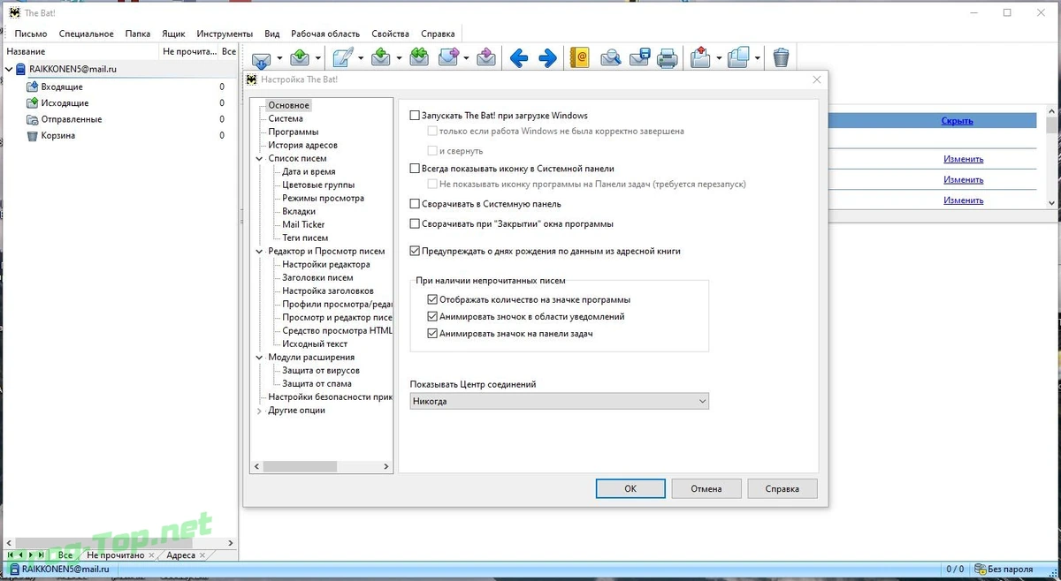Select Цветовые группы in the settings tree

click(x=318, y=185)
